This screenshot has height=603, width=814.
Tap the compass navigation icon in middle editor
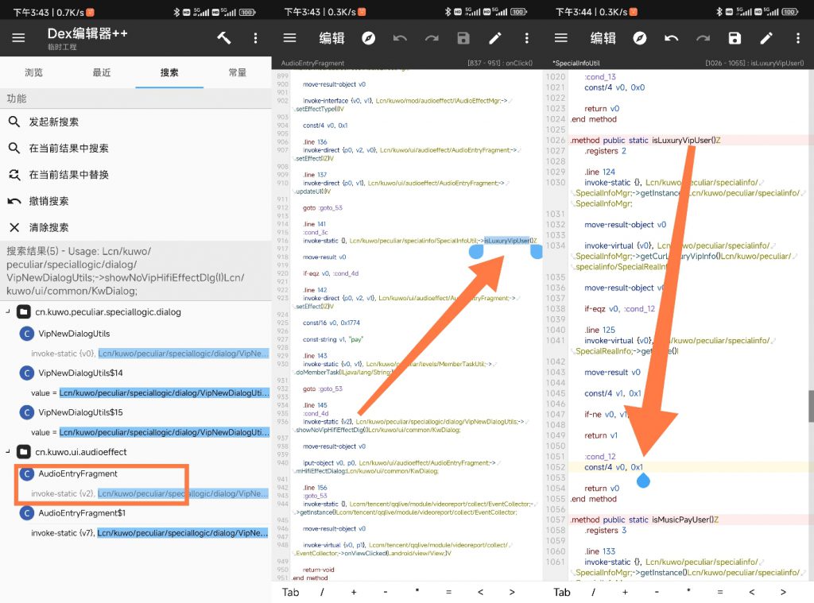point(369,38)
